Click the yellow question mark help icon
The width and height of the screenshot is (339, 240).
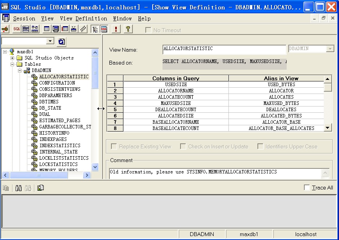(x=127, y=29)
